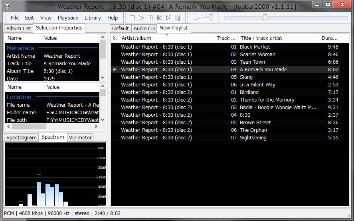This screenshot has width=354, height=221.
Task: Select the Teen Town track
Action: (225, 62)
